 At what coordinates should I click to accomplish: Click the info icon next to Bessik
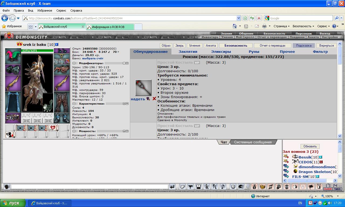click(321, 157)
